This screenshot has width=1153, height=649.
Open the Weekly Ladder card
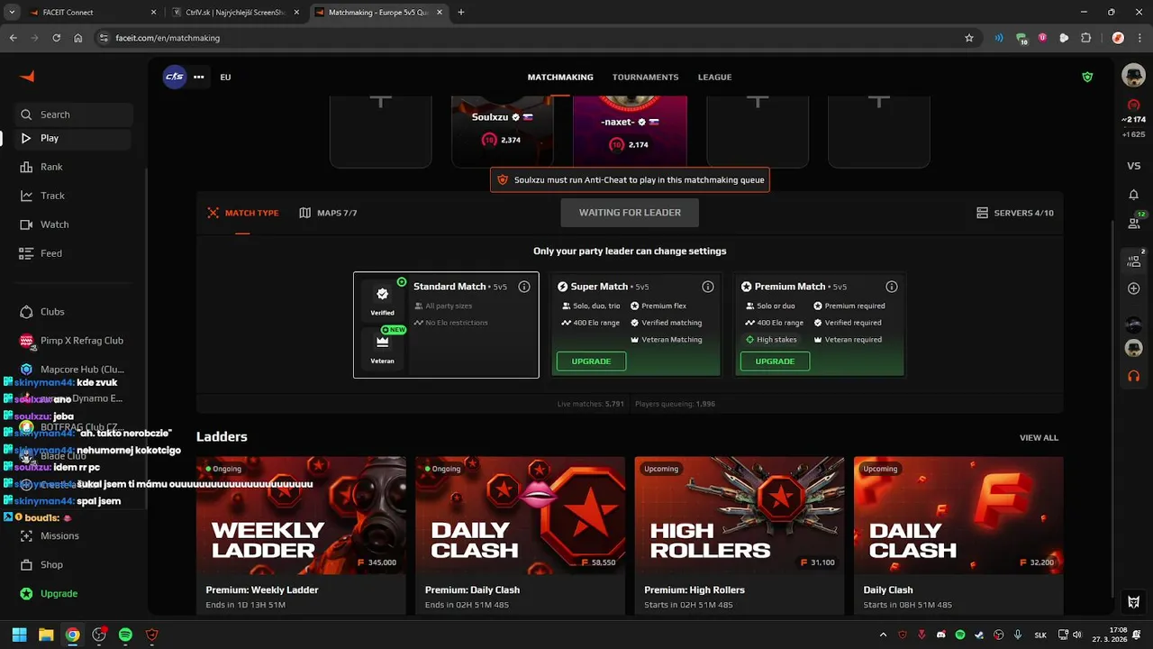coord(301,535)
